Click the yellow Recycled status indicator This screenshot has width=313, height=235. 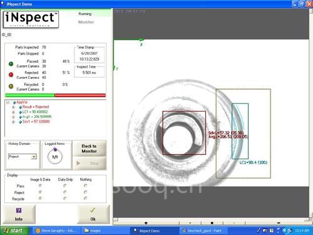click(x=11, y=86)
